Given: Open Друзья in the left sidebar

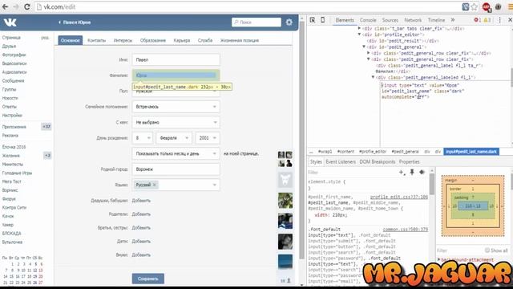Looking at the screenshot, I should tap(9, 47).
